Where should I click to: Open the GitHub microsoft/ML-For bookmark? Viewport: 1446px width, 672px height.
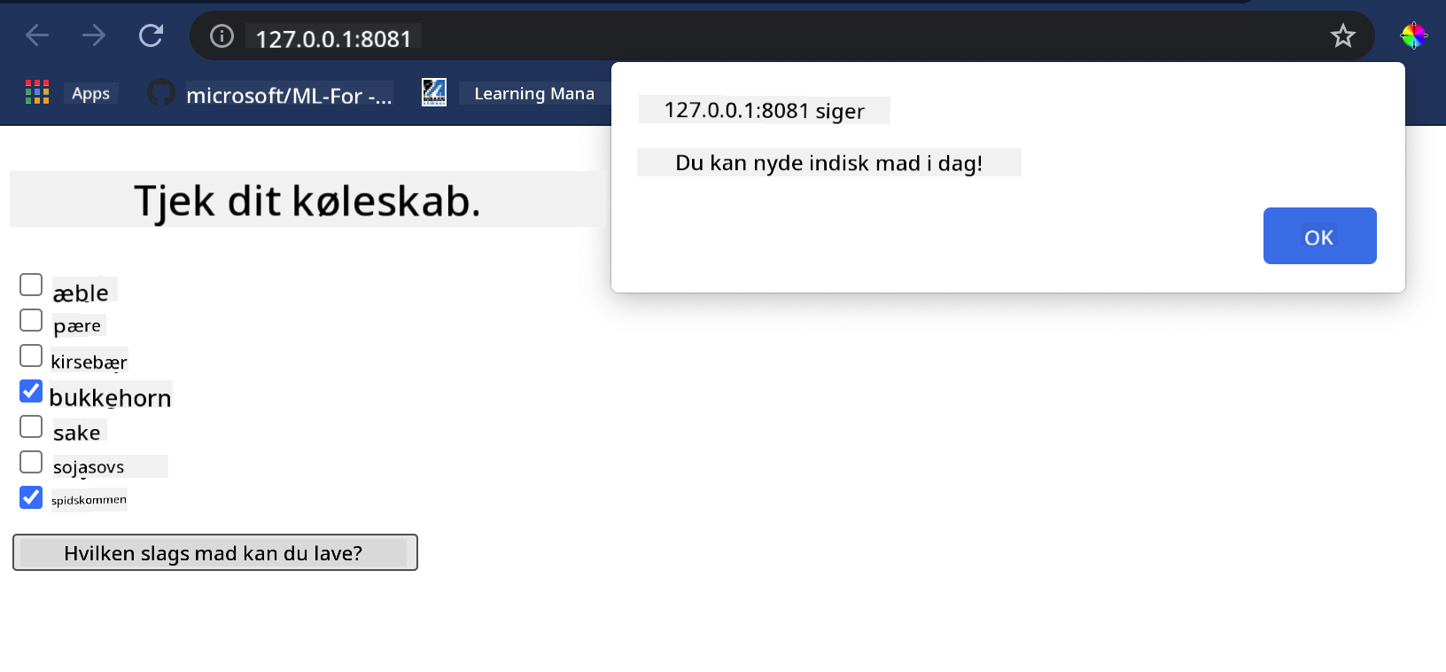click(x=270, y=93)
